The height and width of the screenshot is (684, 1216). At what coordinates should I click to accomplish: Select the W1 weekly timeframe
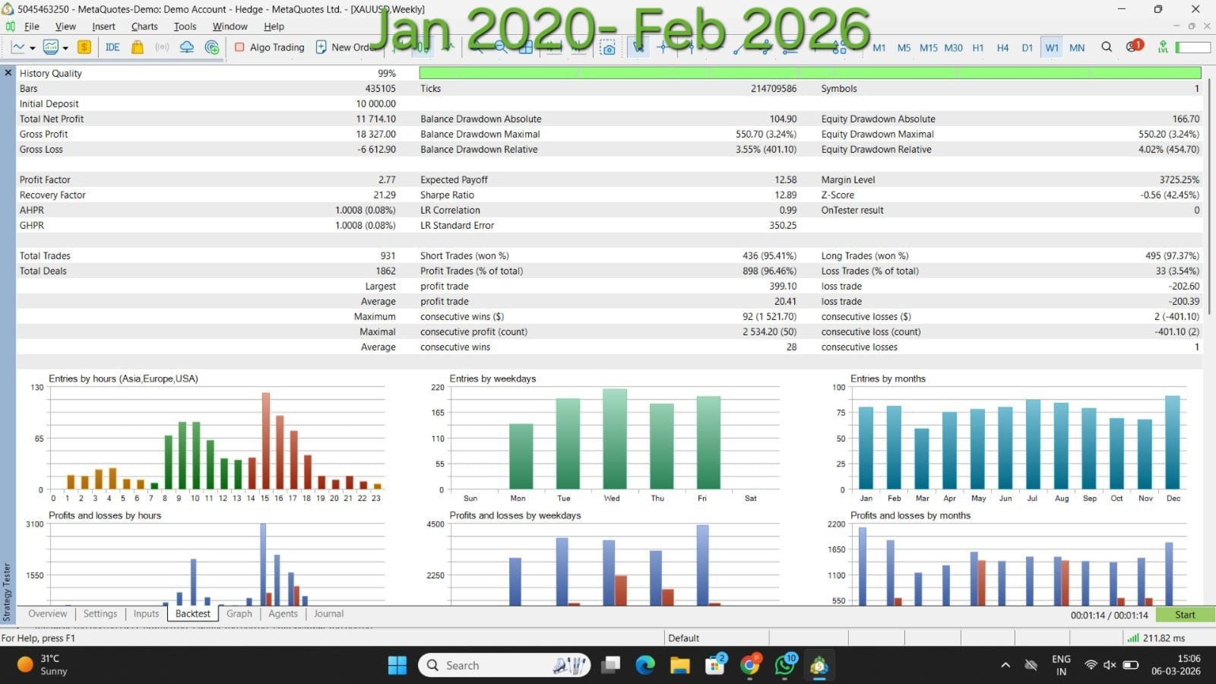coord(1052,47)
